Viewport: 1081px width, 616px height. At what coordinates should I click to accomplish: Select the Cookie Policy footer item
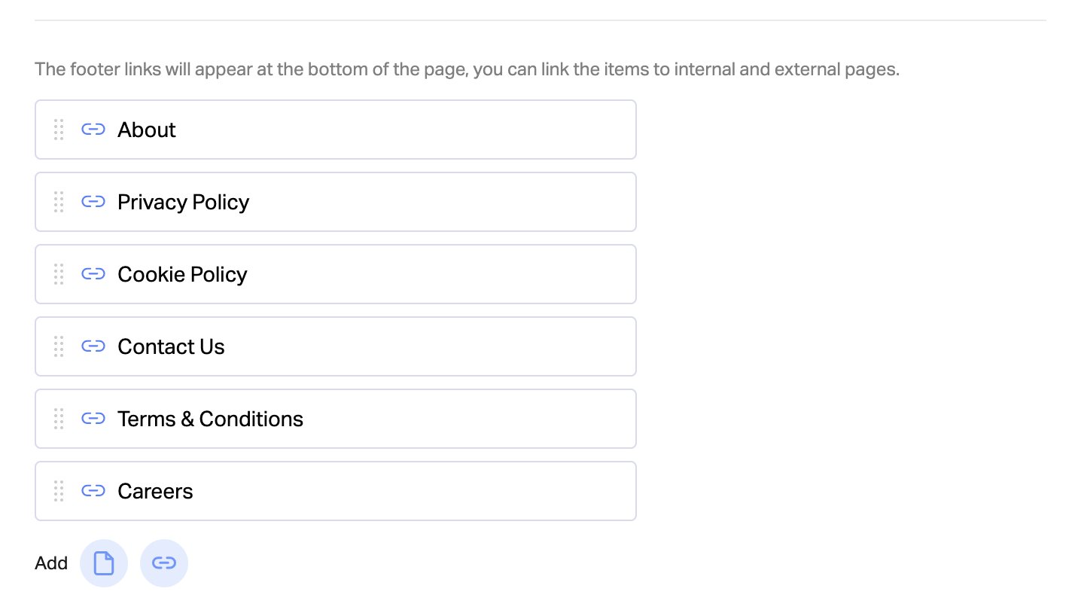tap(336, 274)
